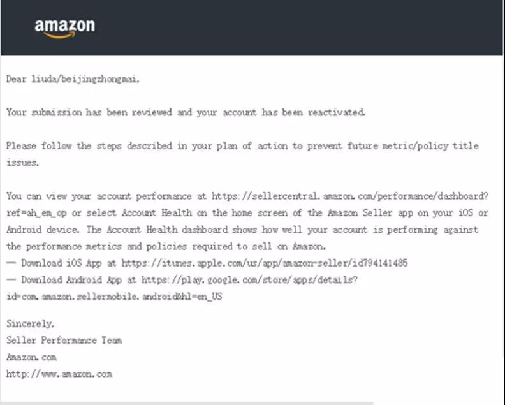
Task: Click the 'performance metrics and policies' line
Action: 166,246
